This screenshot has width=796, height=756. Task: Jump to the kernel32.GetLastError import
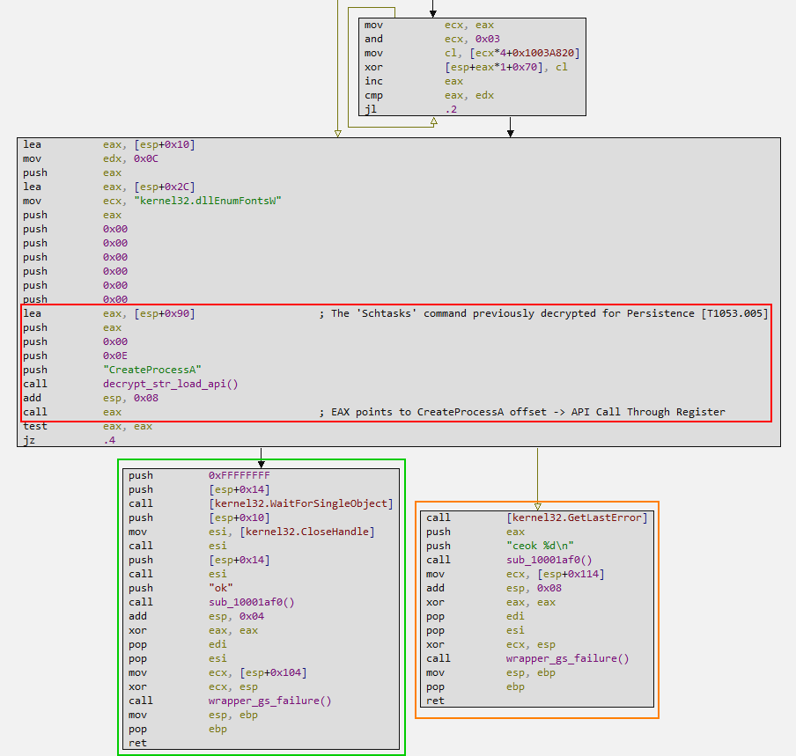[577, 517]
